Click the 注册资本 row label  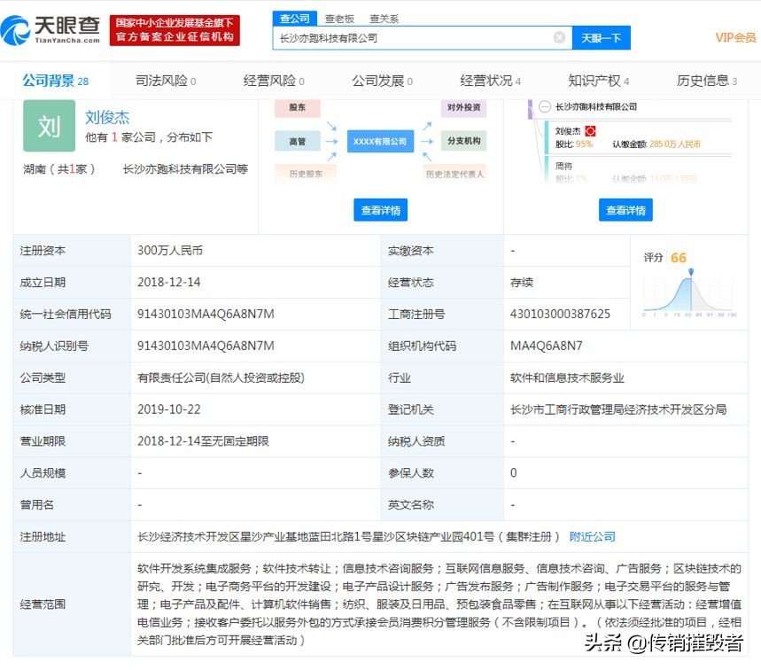click(x=43, y=251)
